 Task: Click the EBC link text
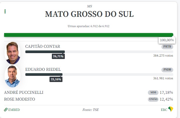(164, 110)
